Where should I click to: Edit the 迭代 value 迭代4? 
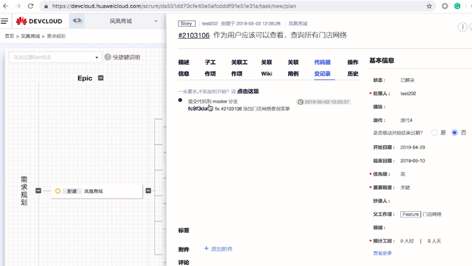click(x=407, y=121)
